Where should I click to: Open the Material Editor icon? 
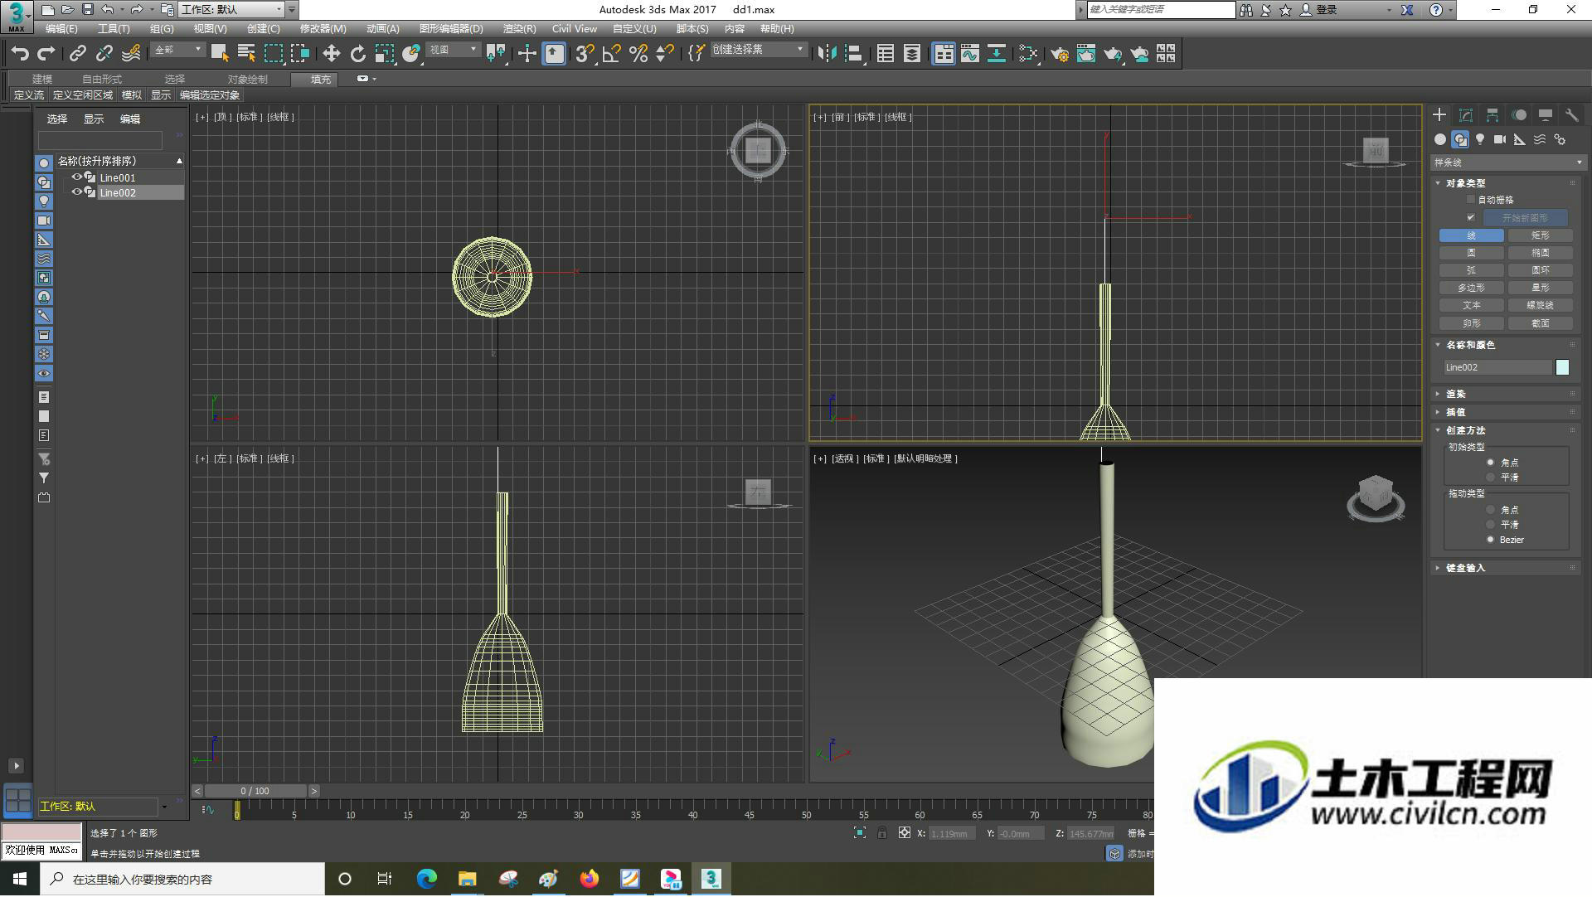click(x=1029, y=54)
